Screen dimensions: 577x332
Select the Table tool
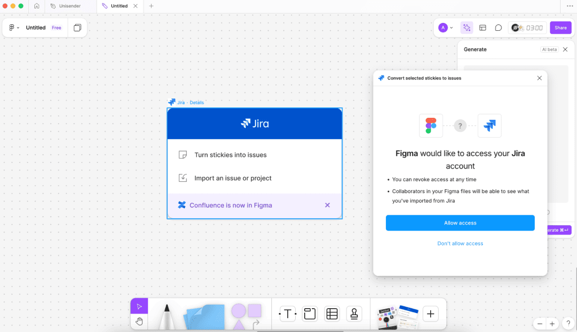[332, 314]
